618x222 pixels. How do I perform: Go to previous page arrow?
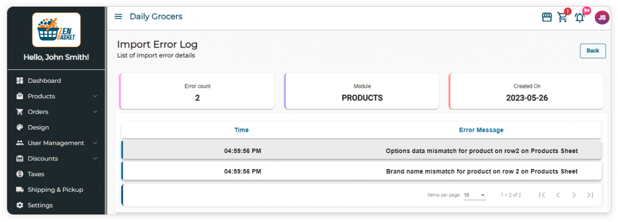point(558,195)
